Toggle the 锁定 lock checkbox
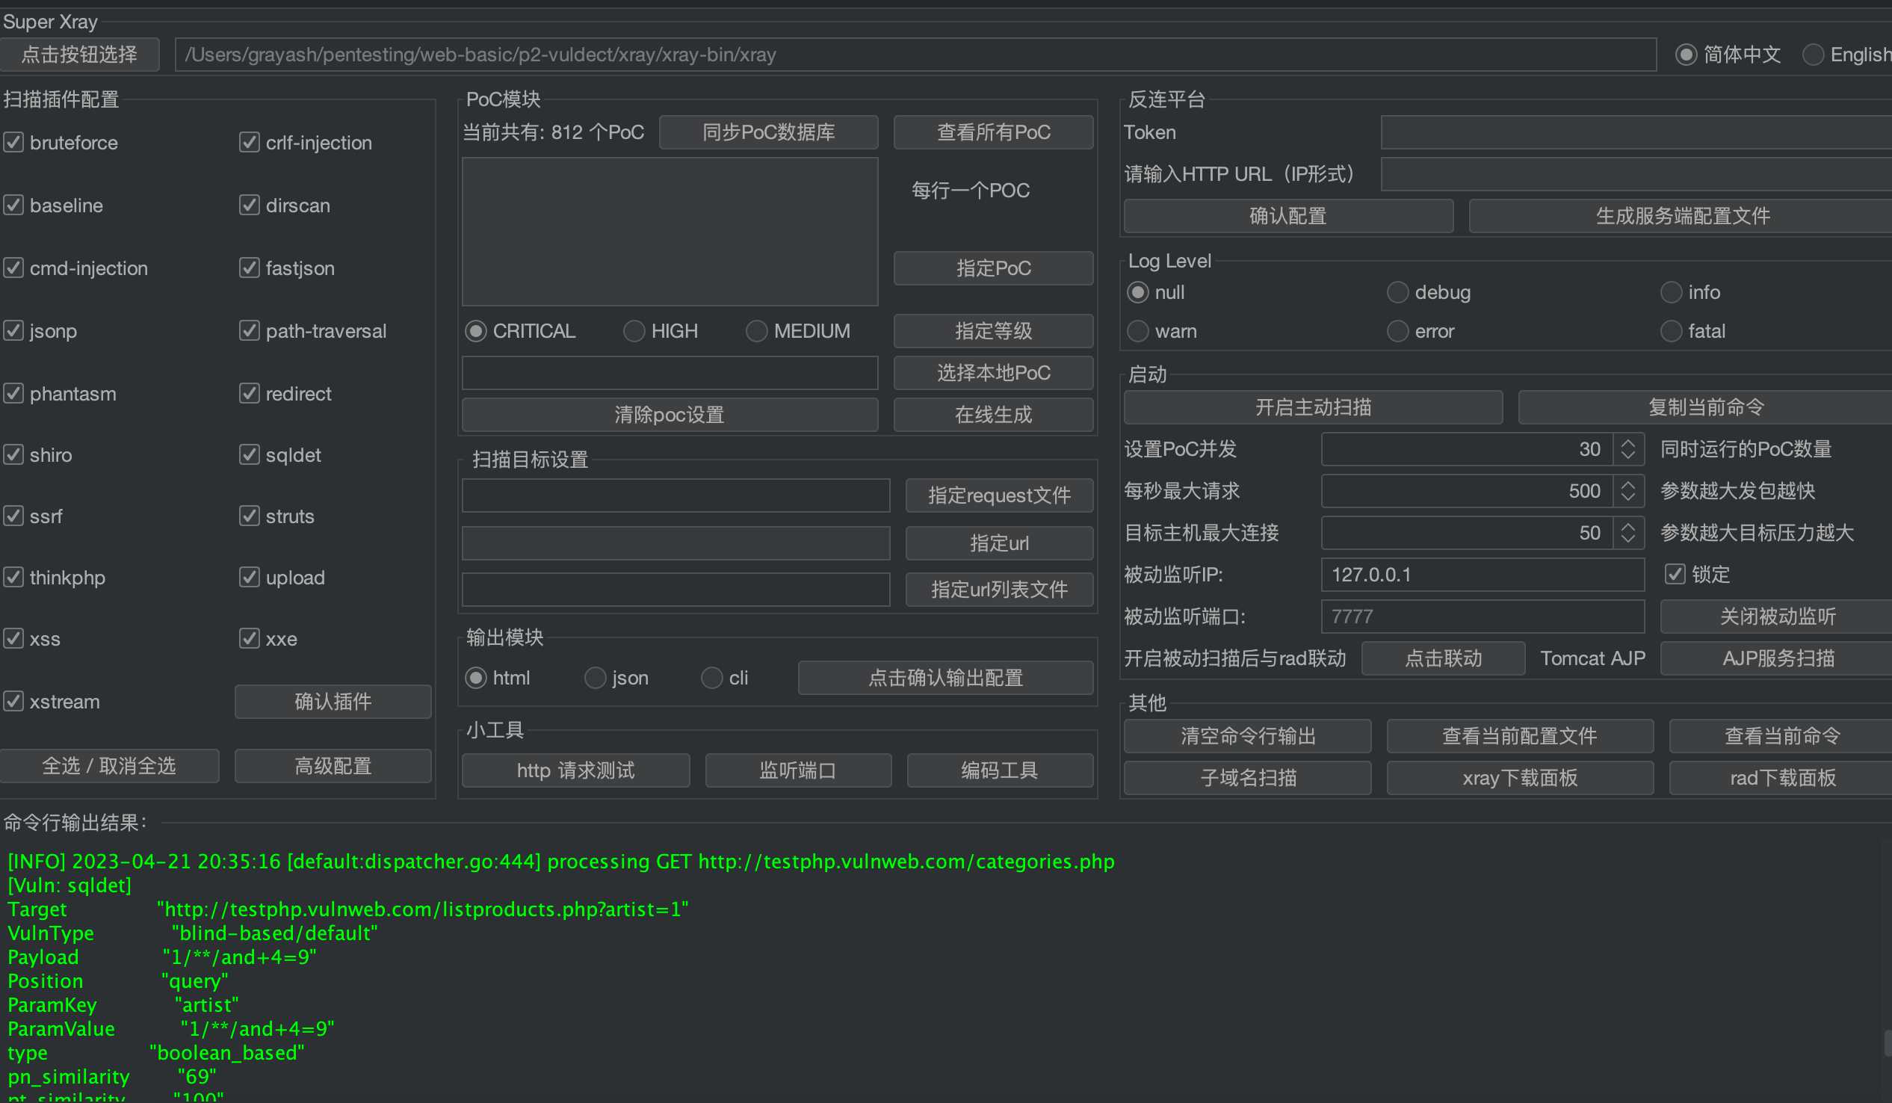This screenshot has height=1103, width=1892. (x=1675, y=574)
